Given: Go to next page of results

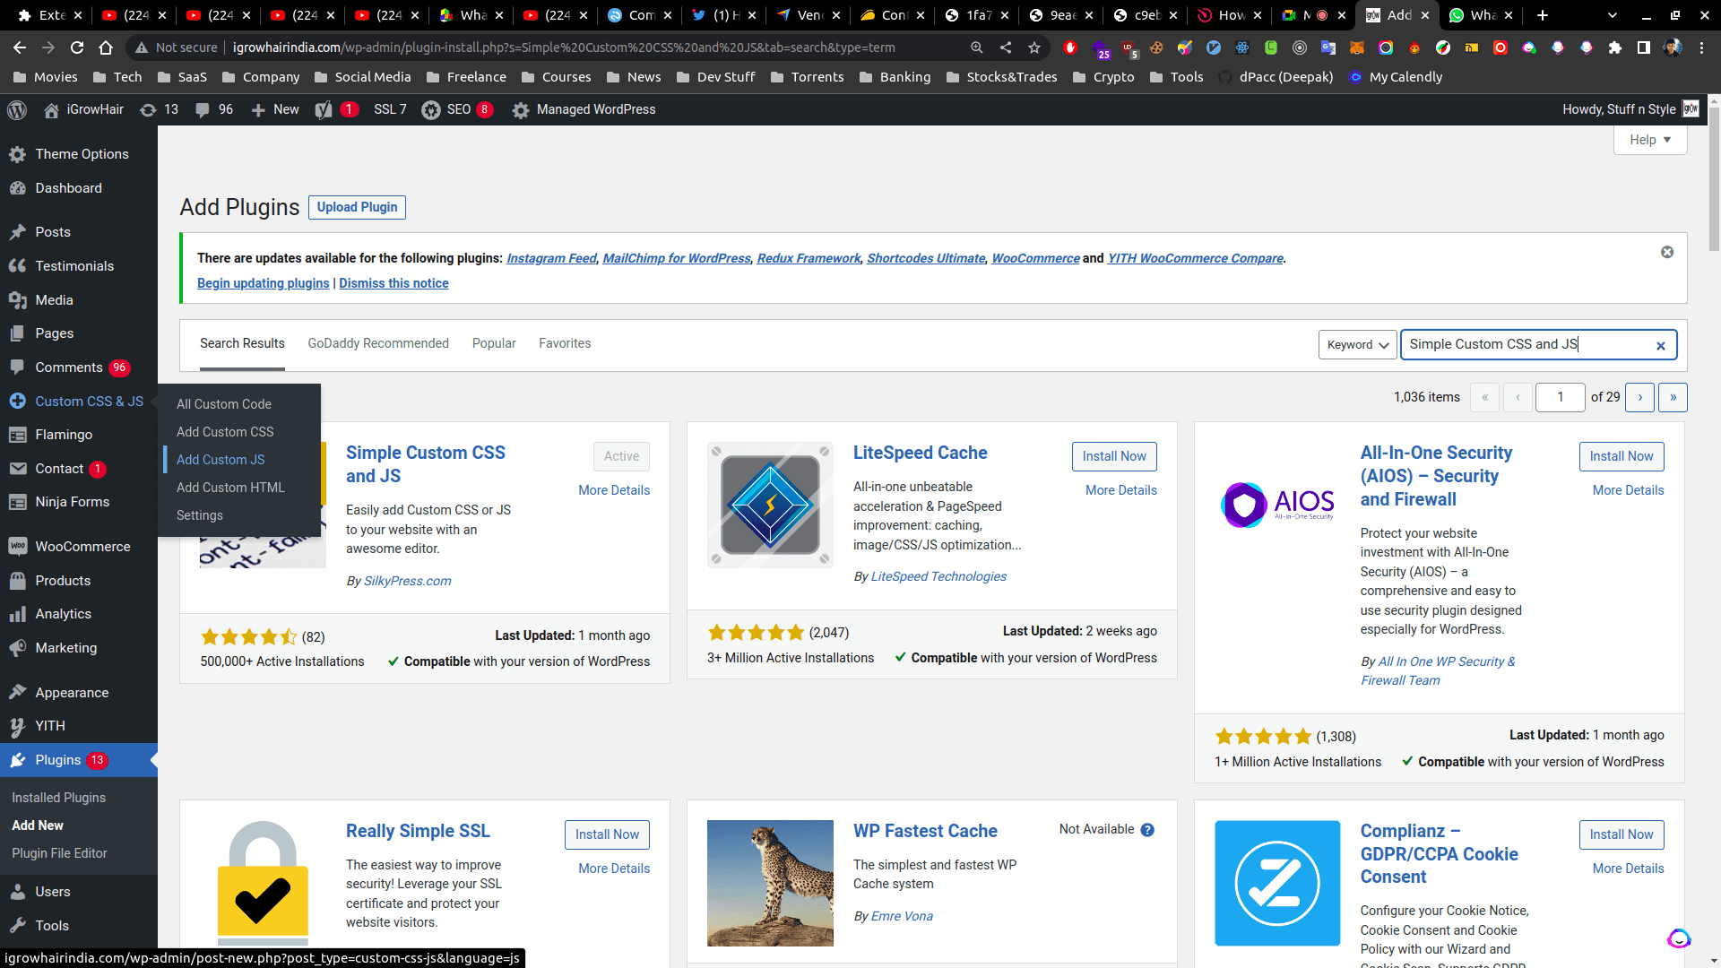Looking at the screenshot, I should pos(1639,397).
